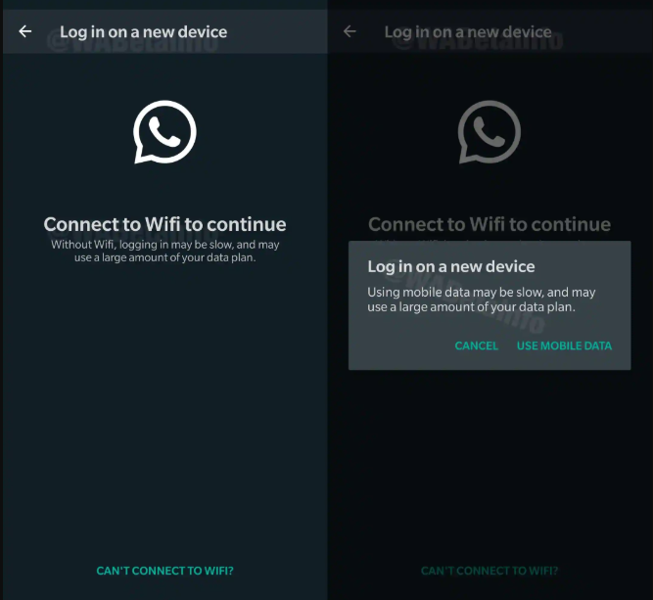The width and height of the screenshot is (653, 600).
Task: Click the WABetaInfo watermark in dimmed header
Action: coord(478,42)
